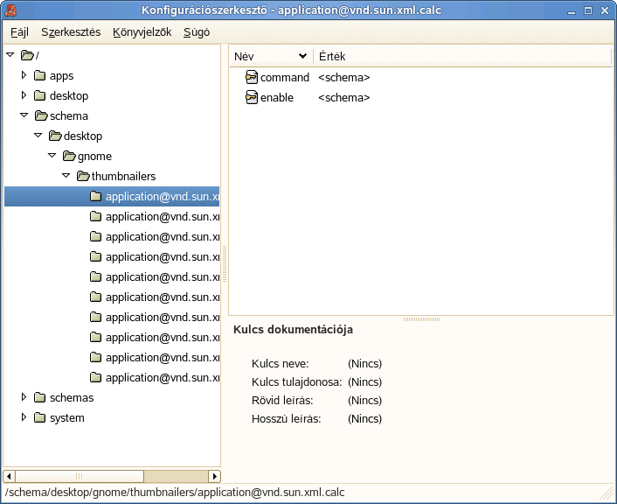The height and width of the screenshot is (504, 617).
Task: Click the Kulcs dokumentációja heading
Action: pyautogui.click(x=293, y=329)
